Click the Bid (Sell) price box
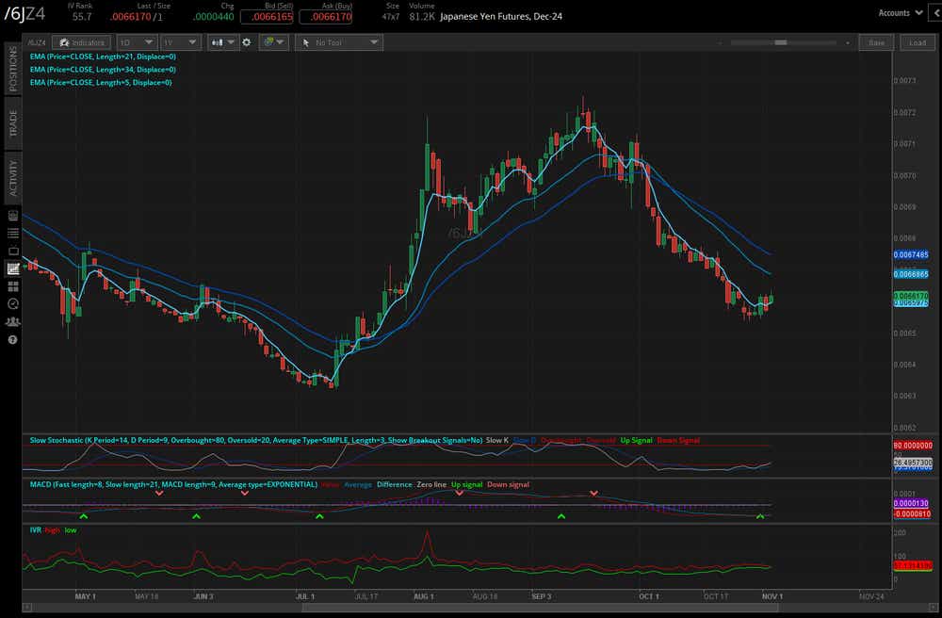This screenshot has width=942, height=618. point(267,17)
